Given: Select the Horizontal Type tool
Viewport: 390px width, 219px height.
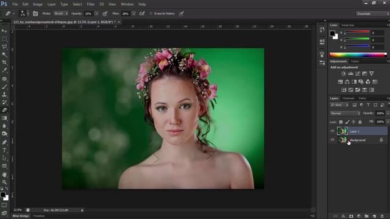Looking at the screenshot, I should tap(4, 150).
